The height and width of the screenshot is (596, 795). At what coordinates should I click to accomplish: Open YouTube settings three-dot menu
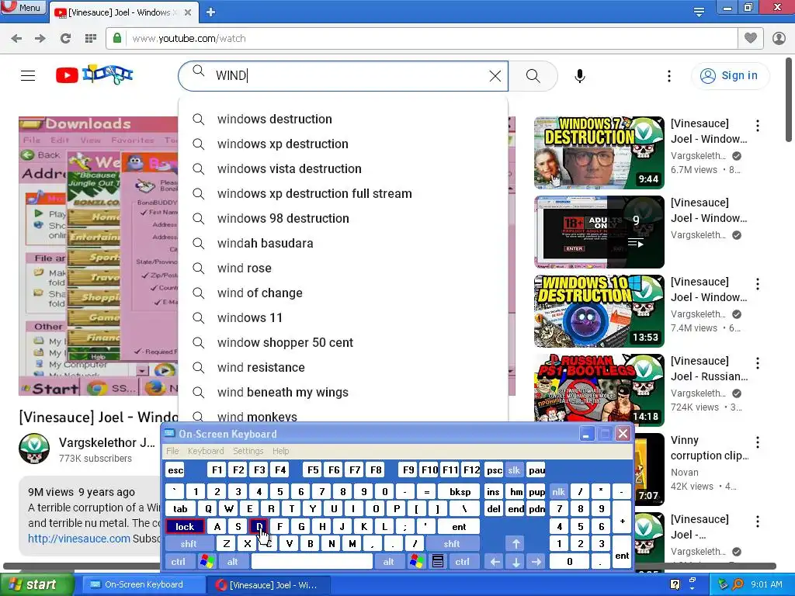point(669,76)
